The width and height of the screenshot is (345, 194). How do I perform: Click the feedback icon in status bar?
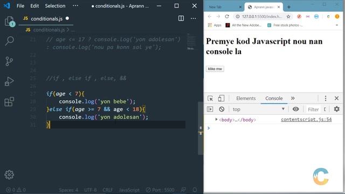183,190
